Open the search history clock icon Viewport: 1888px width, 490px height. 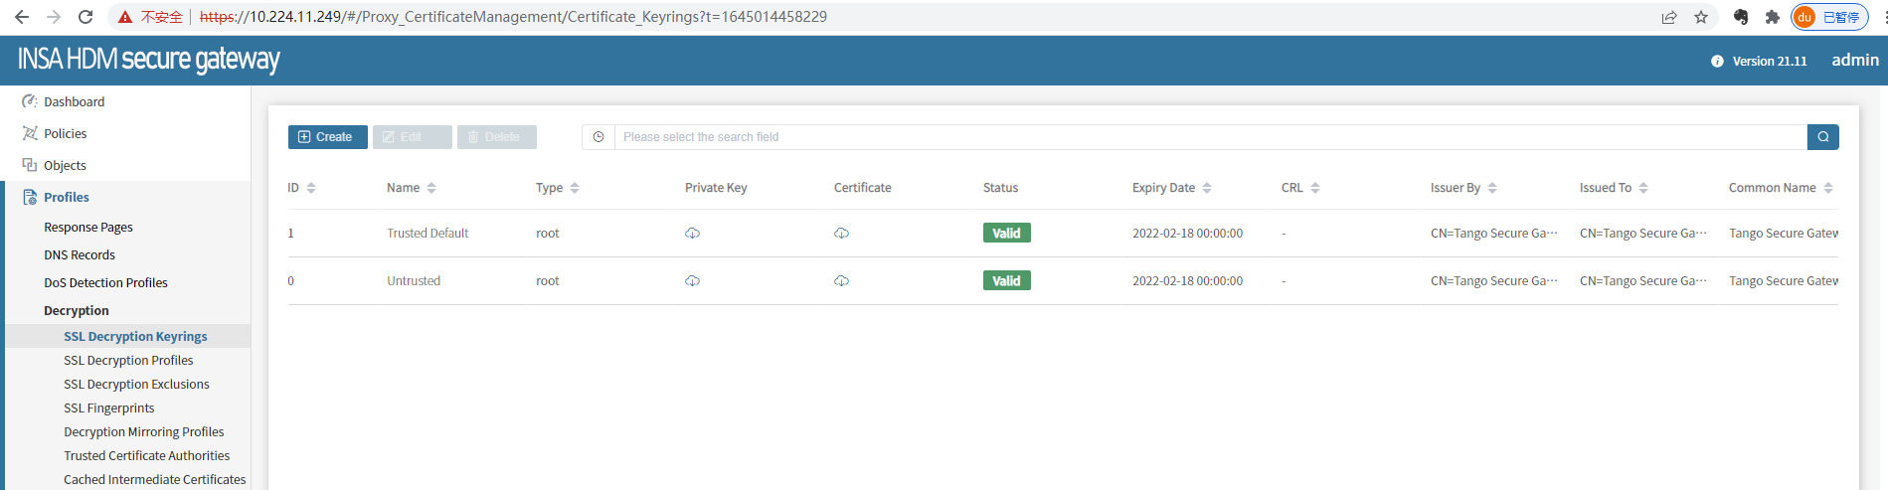pos(599,137)
